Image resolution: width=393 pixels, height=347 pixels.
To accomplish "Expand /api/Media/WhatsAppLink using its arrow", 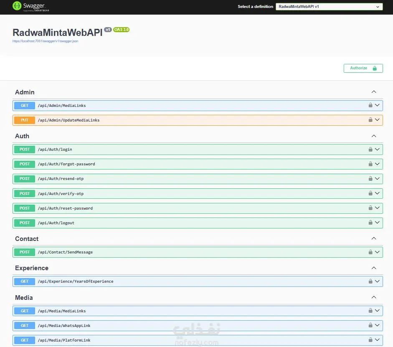I will click(x=377, y=325).
